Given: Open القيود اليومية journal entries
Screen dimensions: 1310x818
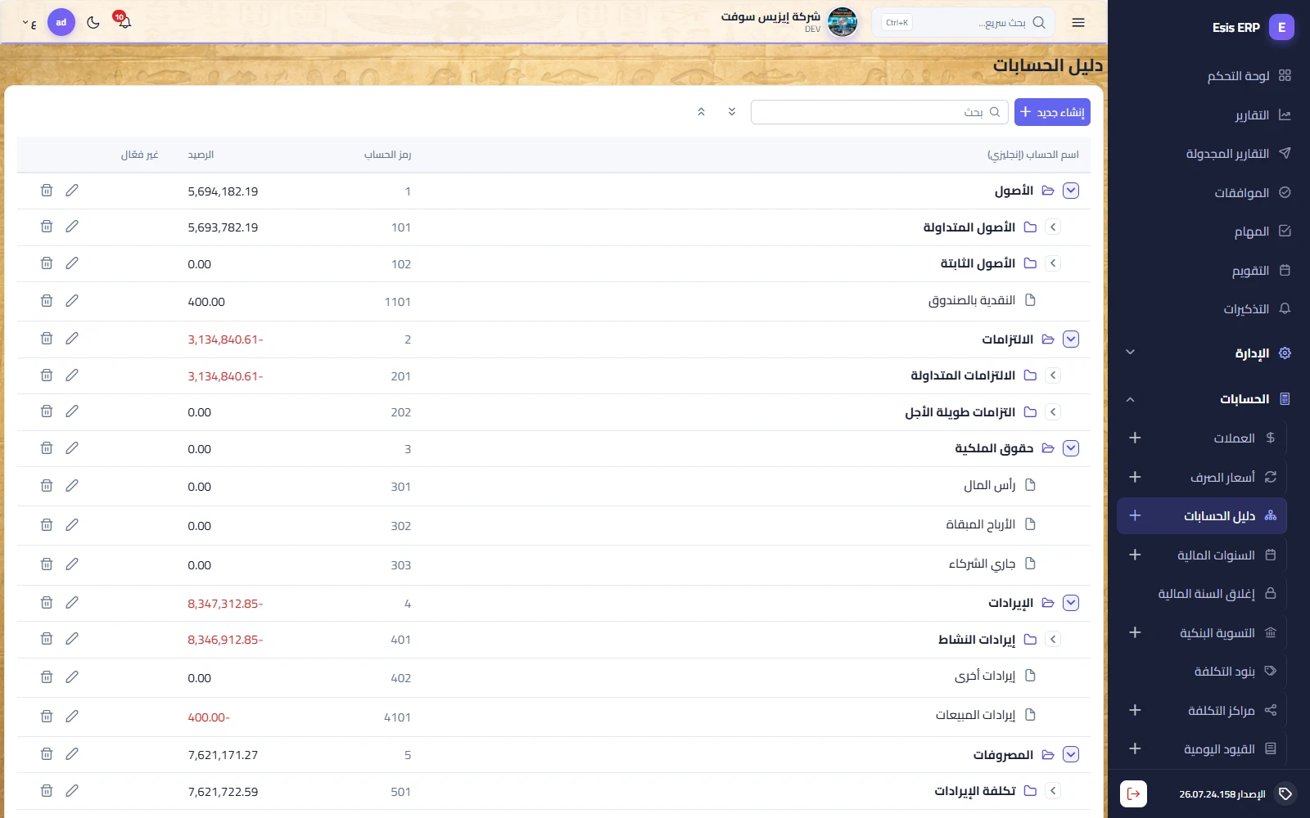Looking at the screenshot, I should tap(1219, 749).
